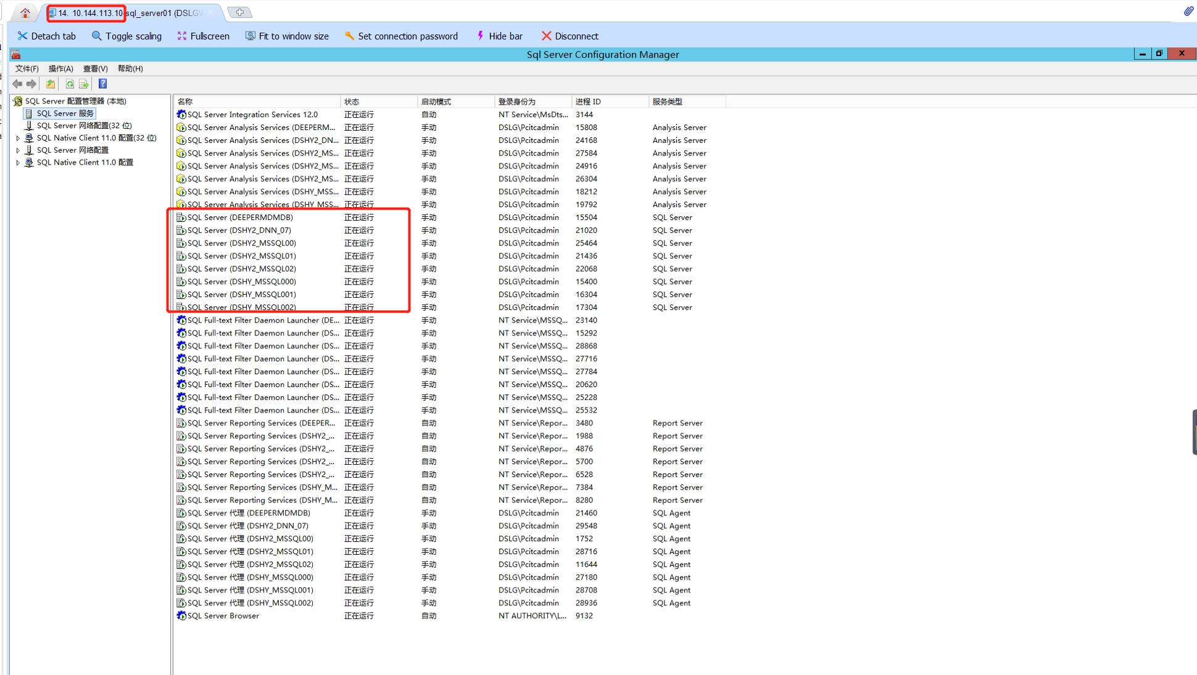Click the SQL Native Client 11.0 配置(32 位) icon
This screenshot has width=1197, height=675.
coord(29,138)
